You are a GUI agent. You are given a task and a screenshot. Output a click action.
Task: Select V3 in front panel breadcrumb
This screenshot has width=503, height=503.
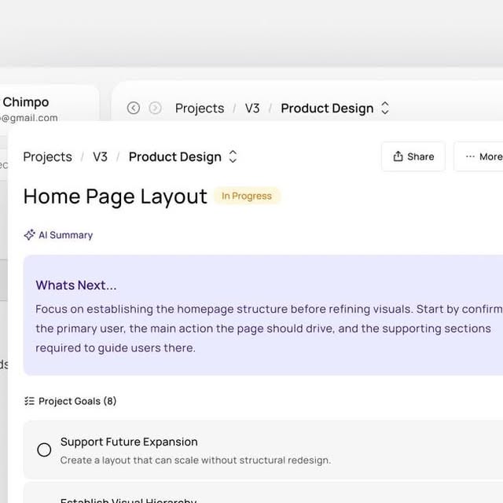tap(100, 157)
